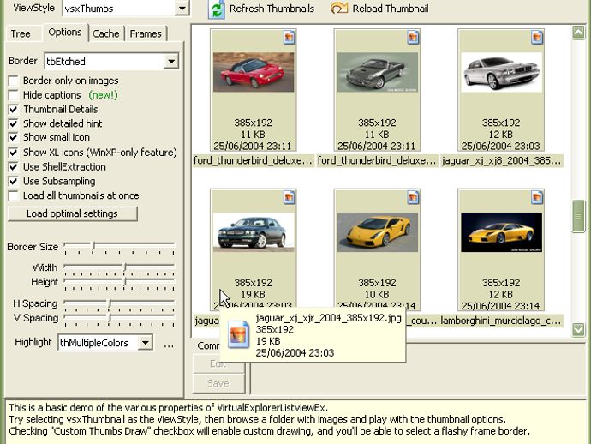Click small file icon on Murcielago thumbnail

click(537, 197)
